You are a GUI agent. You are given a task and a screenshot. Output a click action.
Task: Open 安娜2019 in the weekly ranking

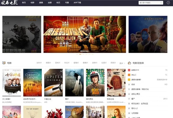coord(135,70)
